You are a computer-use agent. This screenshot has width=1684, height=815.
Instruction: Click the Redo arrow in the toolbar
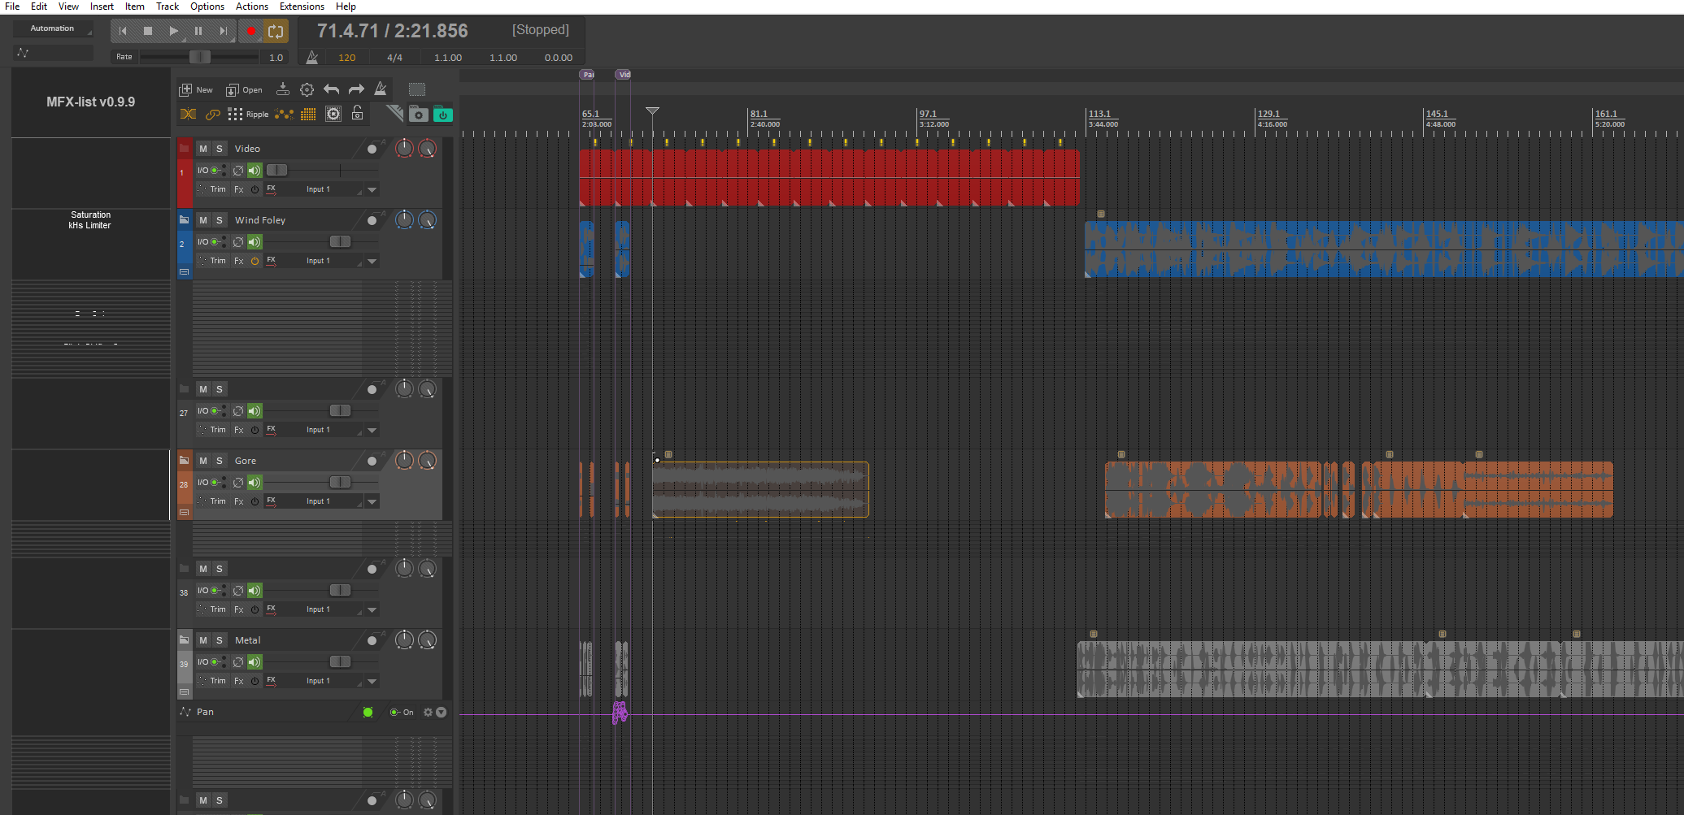click(x=356, y=89)
